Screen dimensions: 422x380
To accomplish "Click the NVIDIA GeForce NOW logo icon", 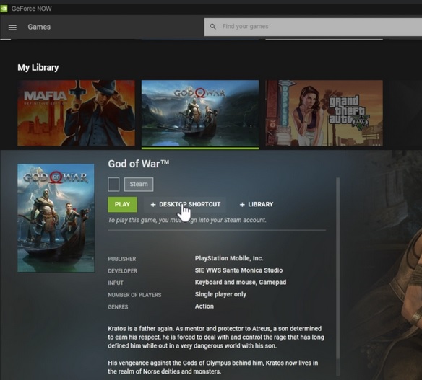I will click(4, 9).
